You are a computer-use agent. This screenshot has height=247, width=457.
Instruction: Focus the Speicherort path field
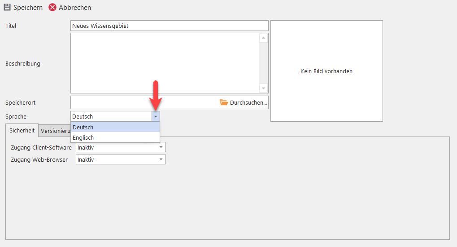pyautogui.click(x=144, y=102)
